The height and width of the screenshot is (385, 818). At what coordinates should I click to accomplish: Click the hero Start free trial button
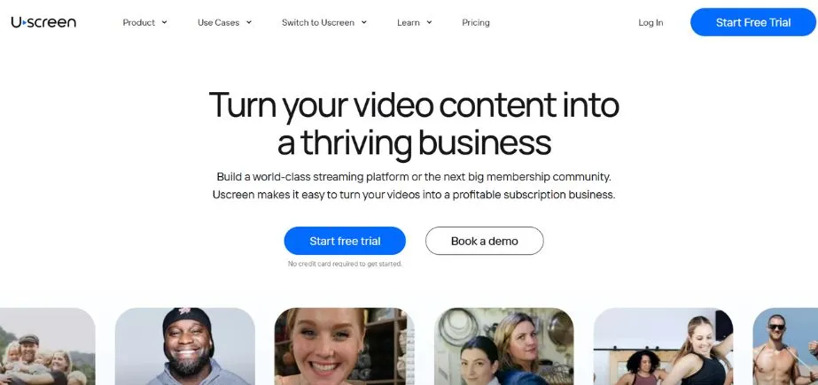pyautogui.click(x=345, y=241)
